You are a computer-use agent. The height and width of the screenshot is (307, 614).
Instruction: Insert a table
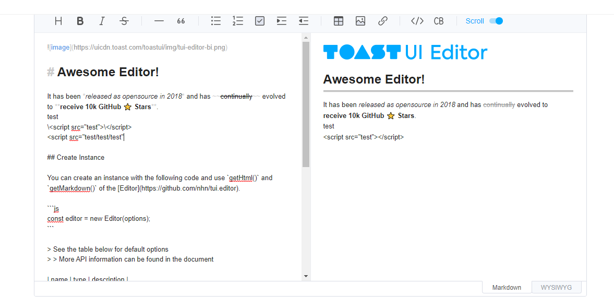click(x=338, y=21)
